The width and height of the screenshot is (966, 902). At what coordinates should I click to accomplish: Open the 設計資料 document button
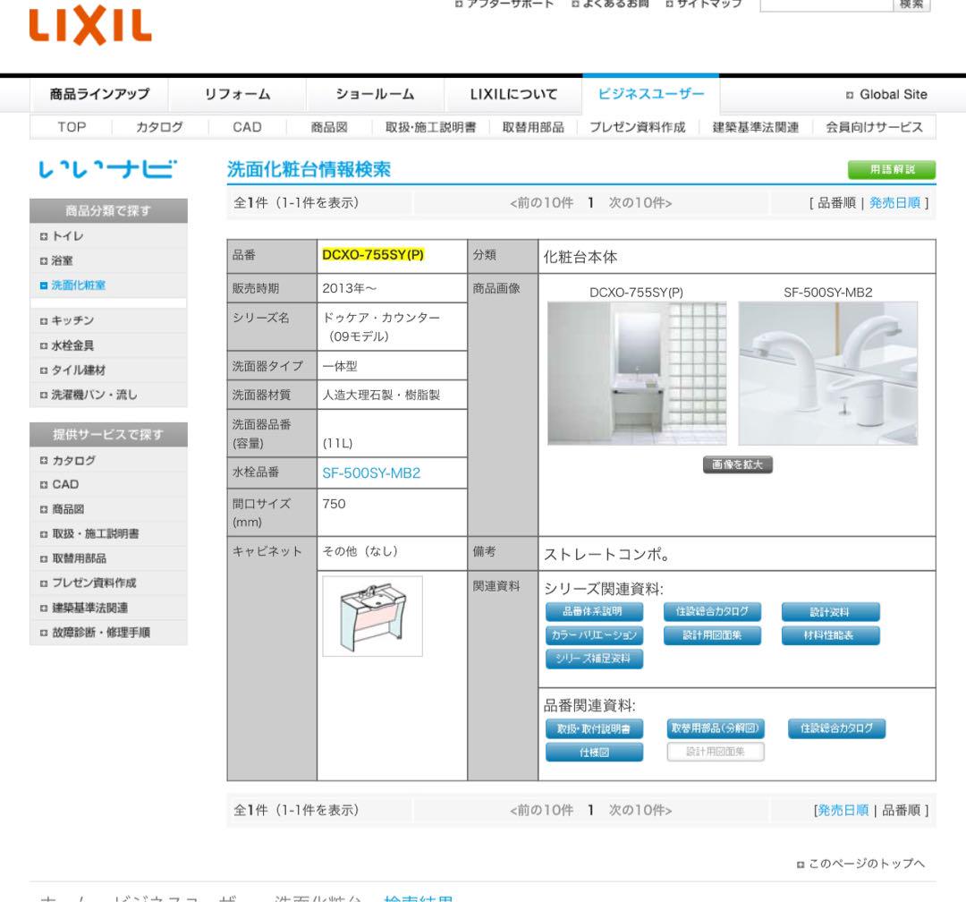coord(830,611)
